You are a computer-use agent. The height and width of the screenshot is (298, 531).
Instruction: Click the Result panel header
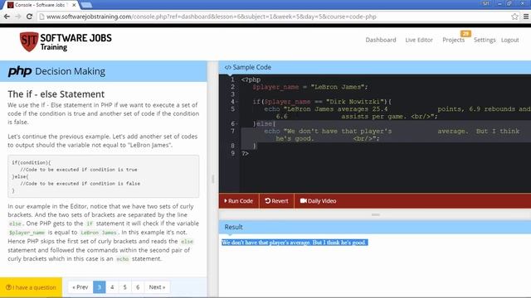coord(375,227)
